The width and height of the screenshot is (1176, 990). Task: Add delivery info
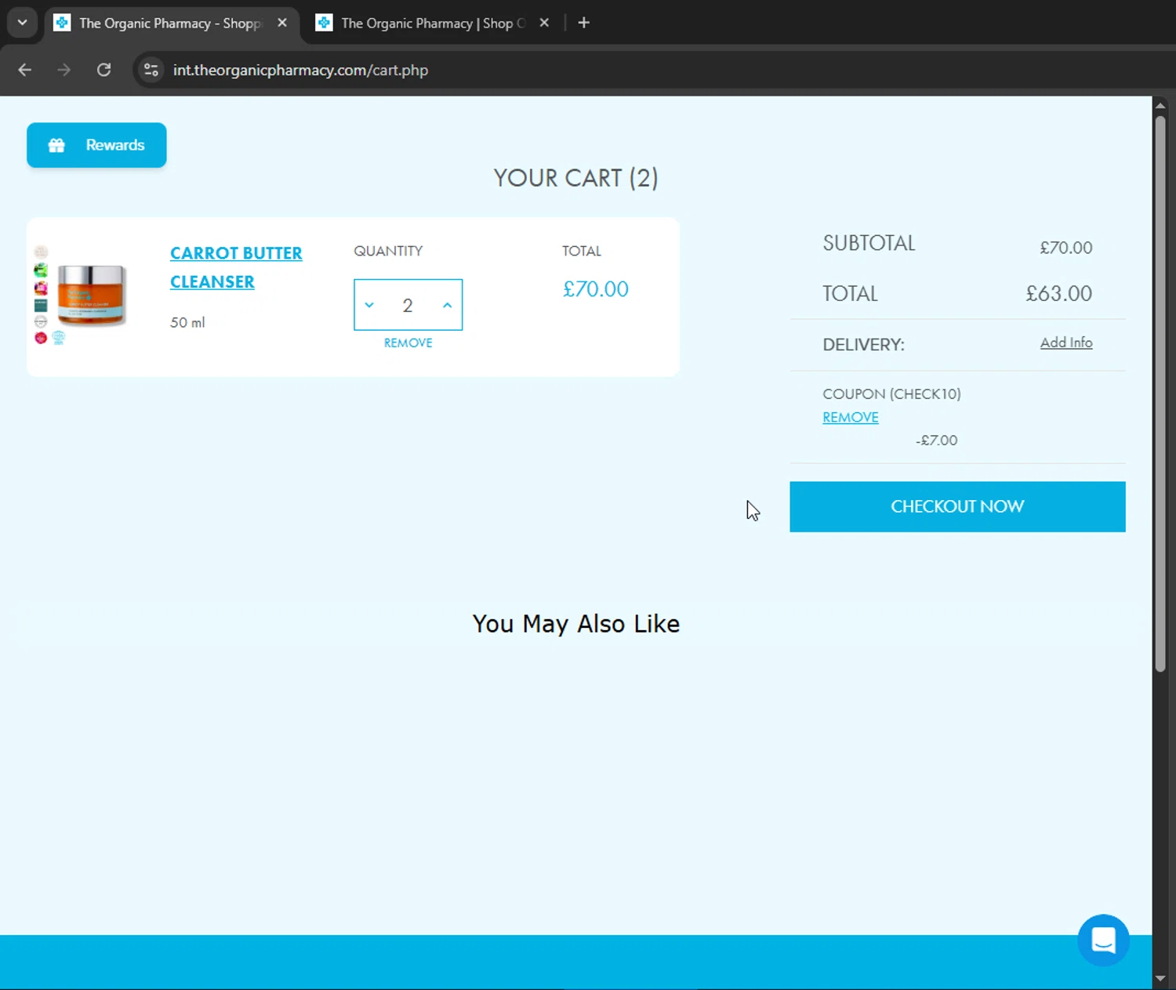1066,343
